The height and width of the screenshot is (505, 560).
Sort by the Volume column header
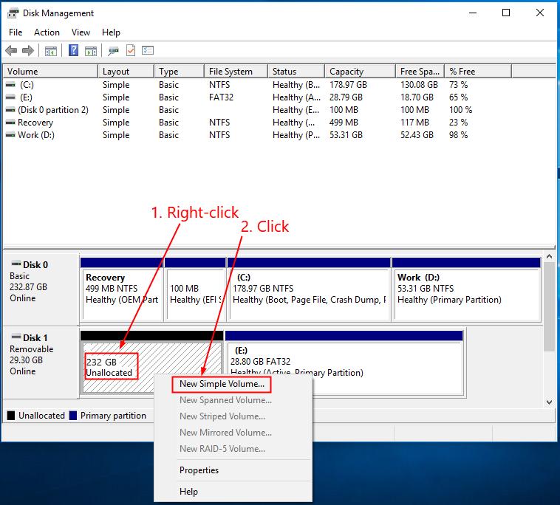50,72
